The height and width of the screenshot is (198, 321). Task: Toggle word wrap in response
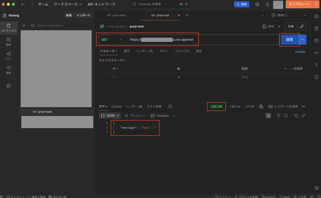(268, 116)
